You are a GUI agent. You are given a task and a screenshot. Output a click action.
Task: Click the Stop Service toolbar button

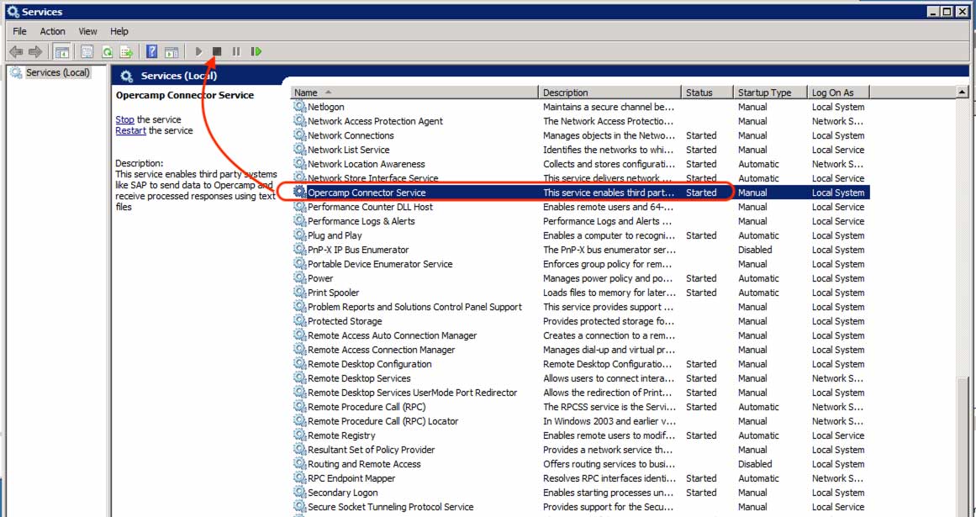[x=217, y=52]
